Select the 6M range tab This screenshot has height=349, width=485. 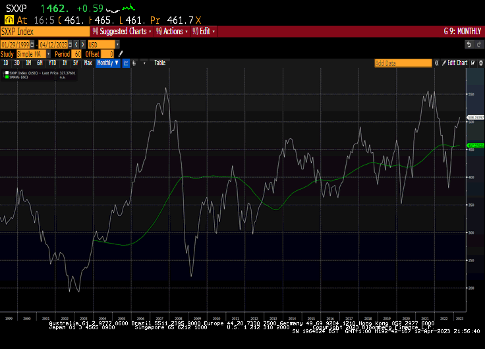coord(40,63)
